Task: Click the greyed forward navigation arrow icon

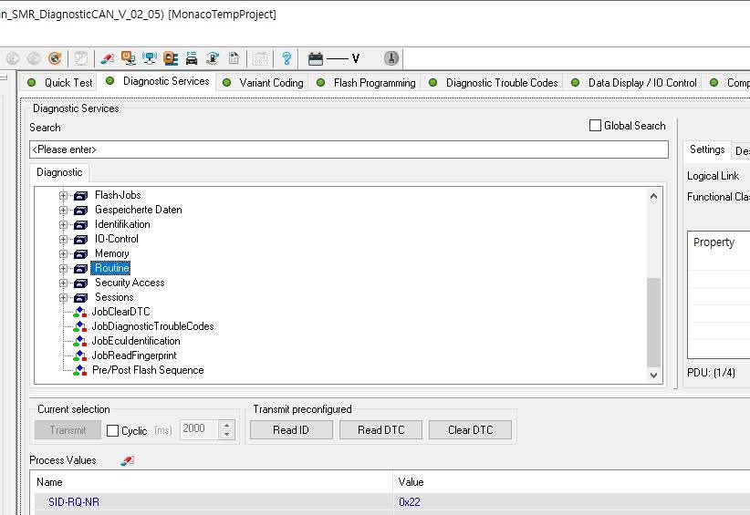Action: [34, 58]
